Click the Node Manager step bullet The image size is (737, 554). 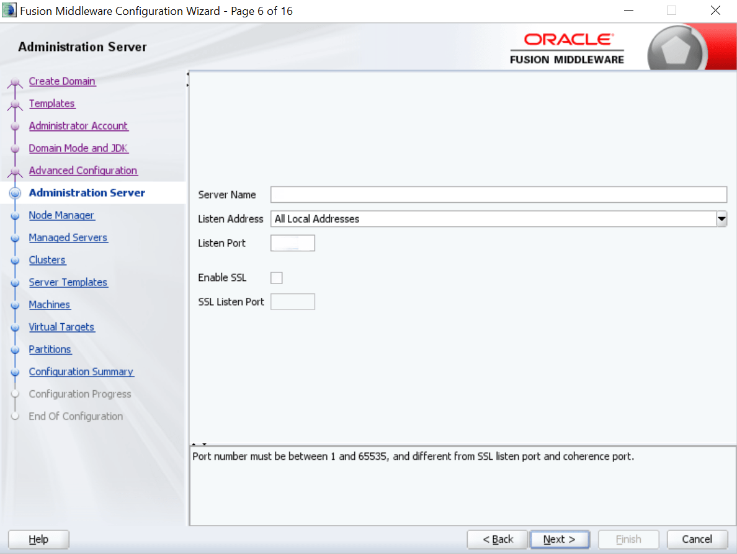15,216
